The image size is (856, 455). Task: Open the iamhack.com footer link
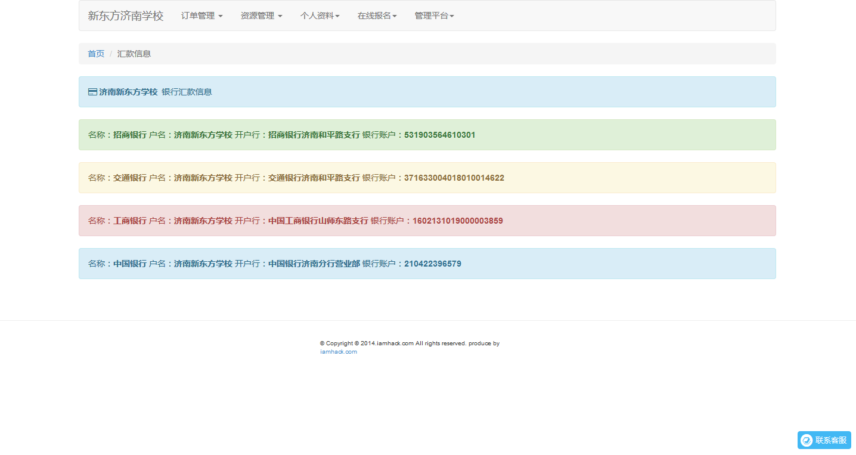(x=339, y=352)
